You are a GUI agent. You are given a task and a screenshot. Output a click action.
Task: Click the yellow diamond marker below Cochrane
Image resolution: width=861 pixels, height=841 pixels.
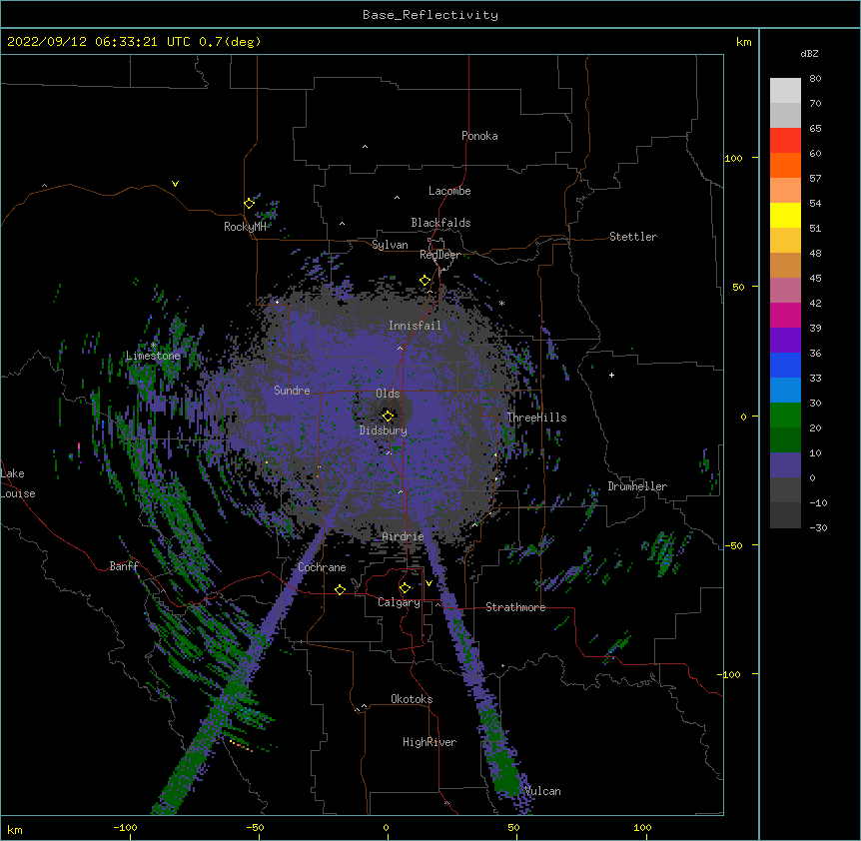point(340,589)
